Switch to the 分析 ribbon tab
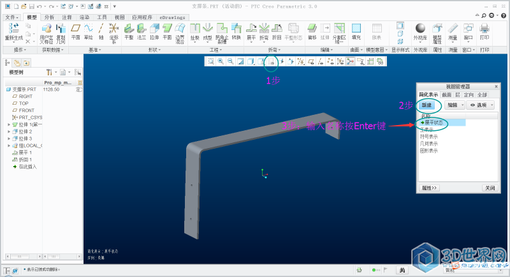The width and height of the screenshot is (510, 277). 49,17
